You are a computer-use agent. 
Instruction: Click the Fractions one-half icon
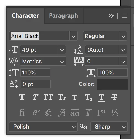coord(115,113)
